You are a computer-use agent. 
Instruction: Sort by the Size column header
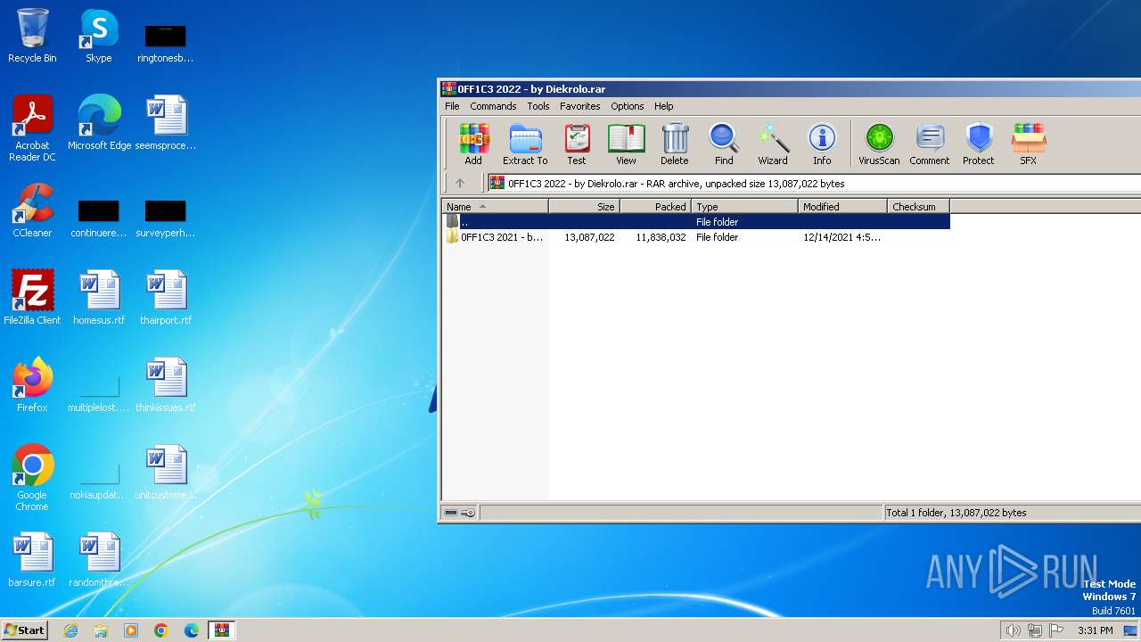click(584, 206)
